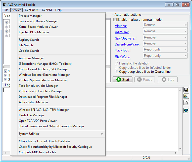This screenshot has height=162, width=192.
Task: Open the Viruses action dropdown
Action: (x=165, y=25)
